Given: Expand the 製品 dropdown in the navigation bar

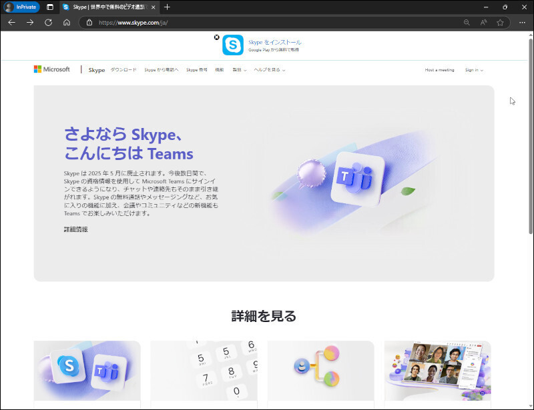Looking at the screenshot, I should pyautogui.click(x=240, y=70).
